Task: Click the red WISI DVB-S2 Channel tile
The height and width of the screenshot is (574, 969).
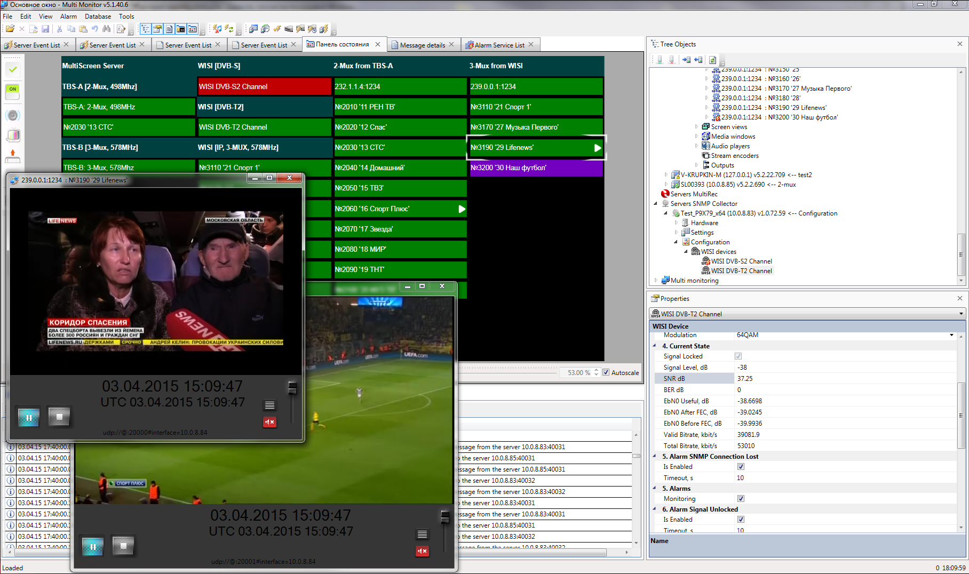Action: [x=265, y=86]
